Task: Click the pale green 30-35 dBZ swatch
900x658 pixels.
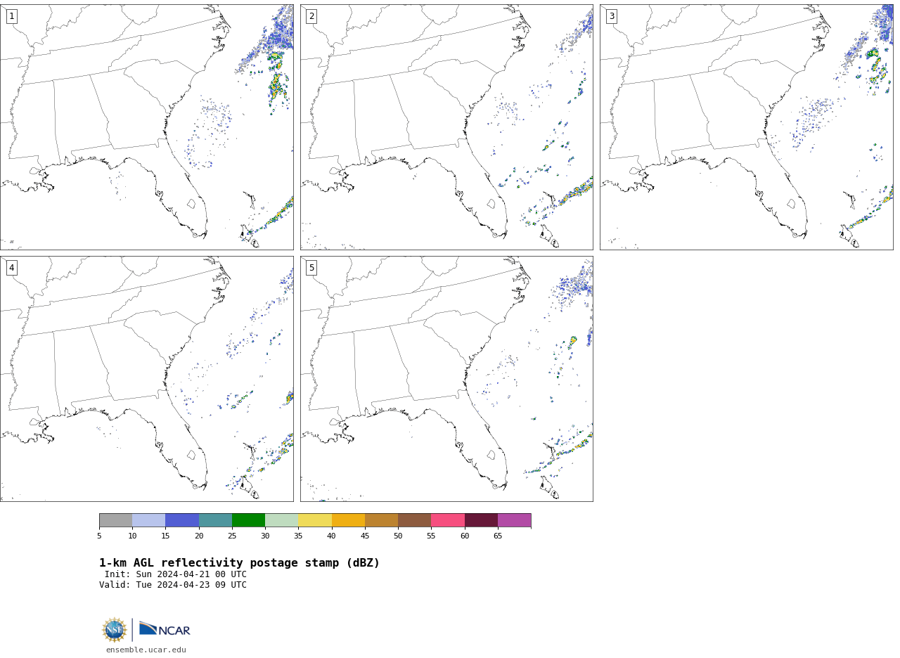Action: coord(281,520)
